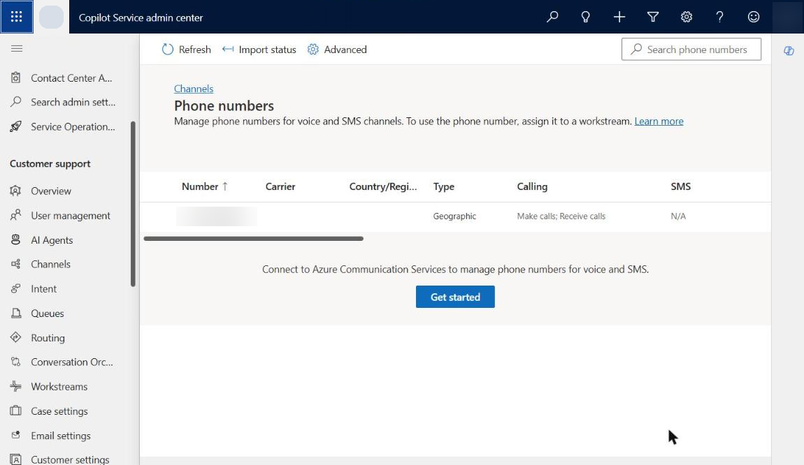Click the AI Agents bot icon

16,239
